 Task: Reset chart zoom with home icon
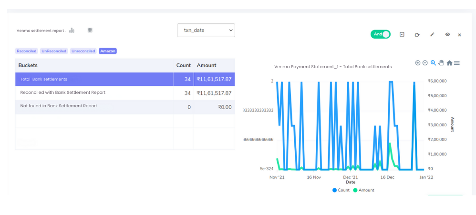[449, 63]
